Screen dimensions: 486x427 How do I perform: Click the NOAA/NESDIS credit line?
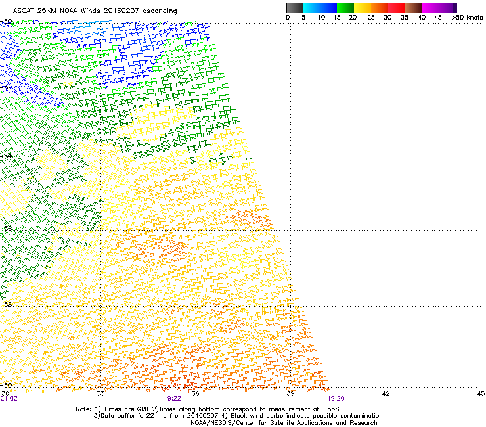(284, 423)
